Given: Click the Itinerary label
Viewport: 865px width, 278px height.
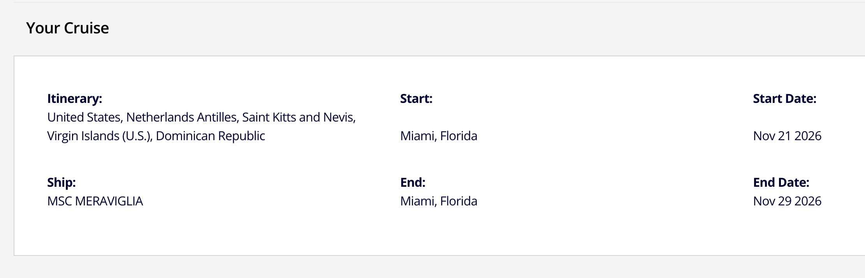Looking at the screenshot, I should click(74, 99).
